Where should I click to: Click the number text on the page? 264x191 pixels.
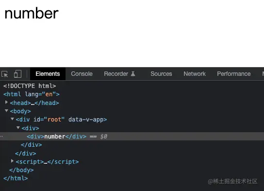(x=32, y=14)
